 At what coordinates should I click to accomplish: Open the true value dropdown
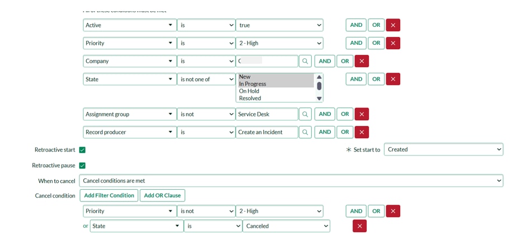(x=279, y=25)
